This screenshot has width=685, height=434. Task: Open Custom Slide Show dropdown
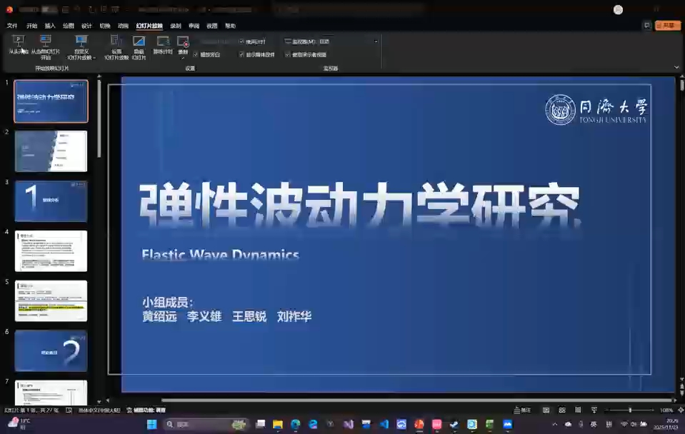click(x=81, y=47)
